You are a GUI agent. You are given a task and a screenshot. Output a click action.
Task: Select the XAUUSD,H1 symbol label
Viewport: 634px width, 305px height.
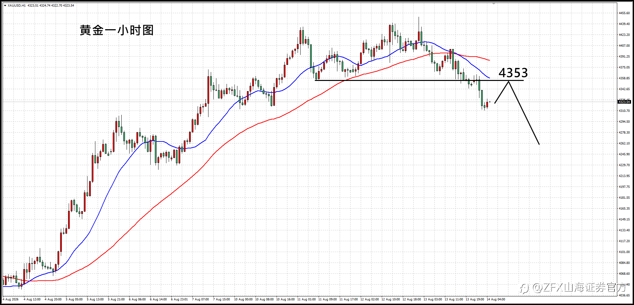(17, 5)
